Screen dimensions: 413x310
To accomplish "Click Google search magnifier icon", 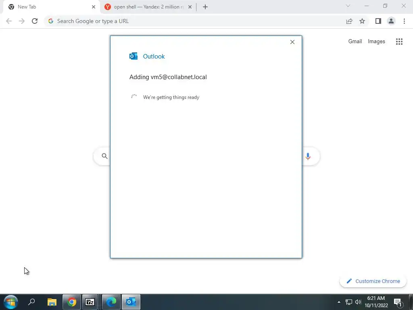I will point(104,156).
